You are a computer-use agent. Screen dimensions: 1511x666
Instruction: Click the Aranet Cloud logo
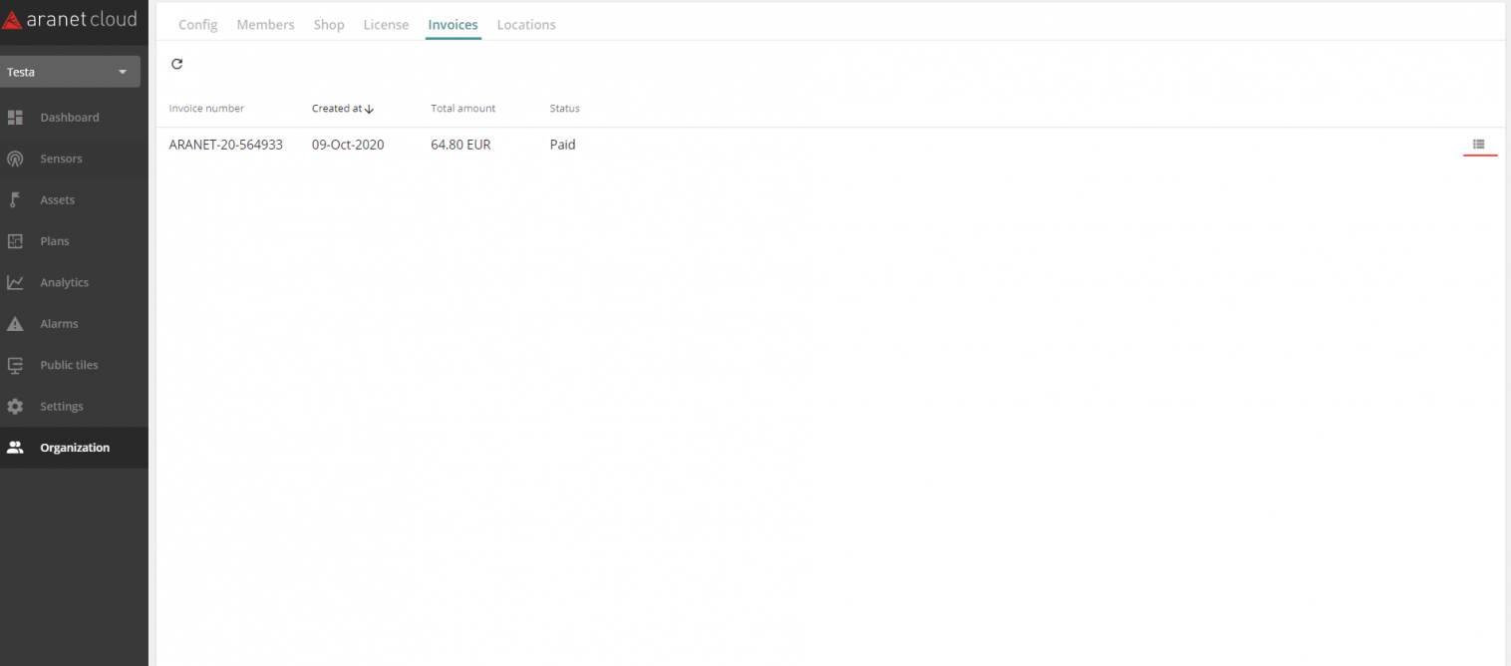click(70, 20)
